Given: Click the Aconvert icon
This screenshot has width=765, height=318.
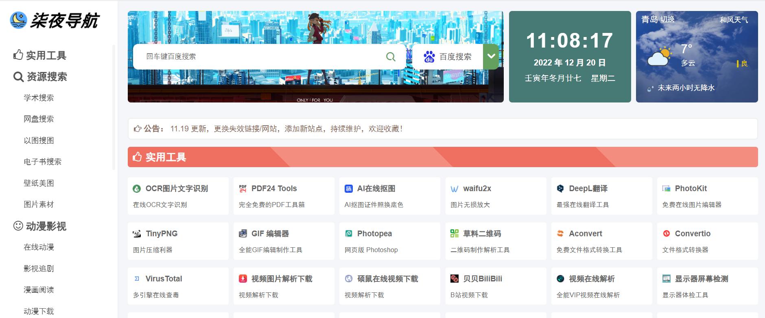Looking at the screenshot, I should pos(560,234).
